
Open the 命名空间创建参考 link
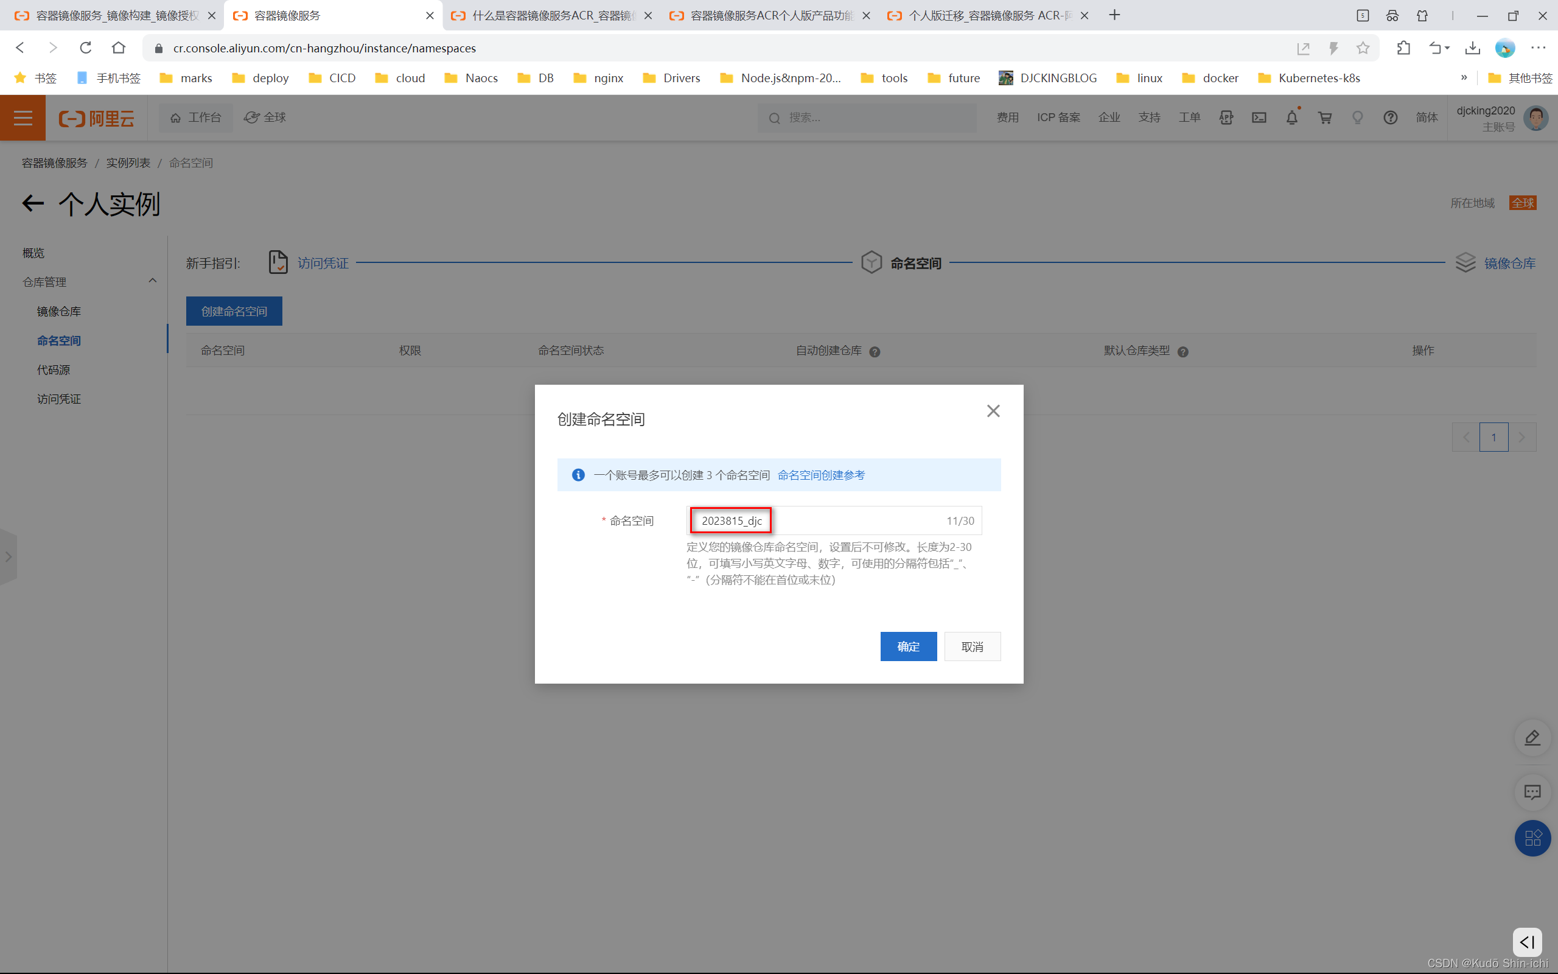(821, 475)
